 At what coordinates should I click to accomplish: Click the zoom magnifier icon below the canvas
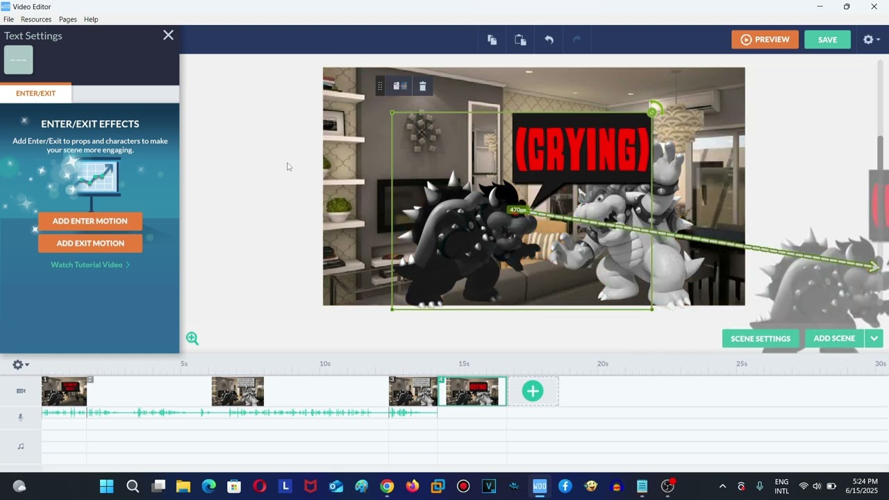(x=192, y=338)
